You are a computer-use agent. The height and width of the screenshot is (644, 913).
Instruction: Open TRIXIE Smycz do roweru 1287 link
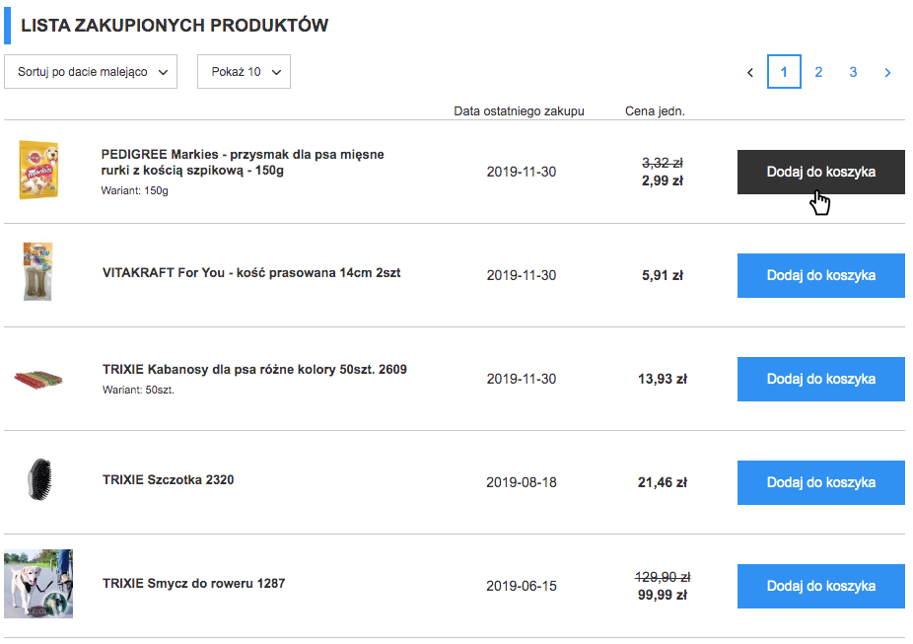point(194,584)
